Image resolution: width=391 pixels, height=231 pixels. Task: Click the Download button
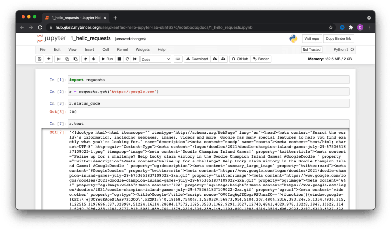pos(197,59)
